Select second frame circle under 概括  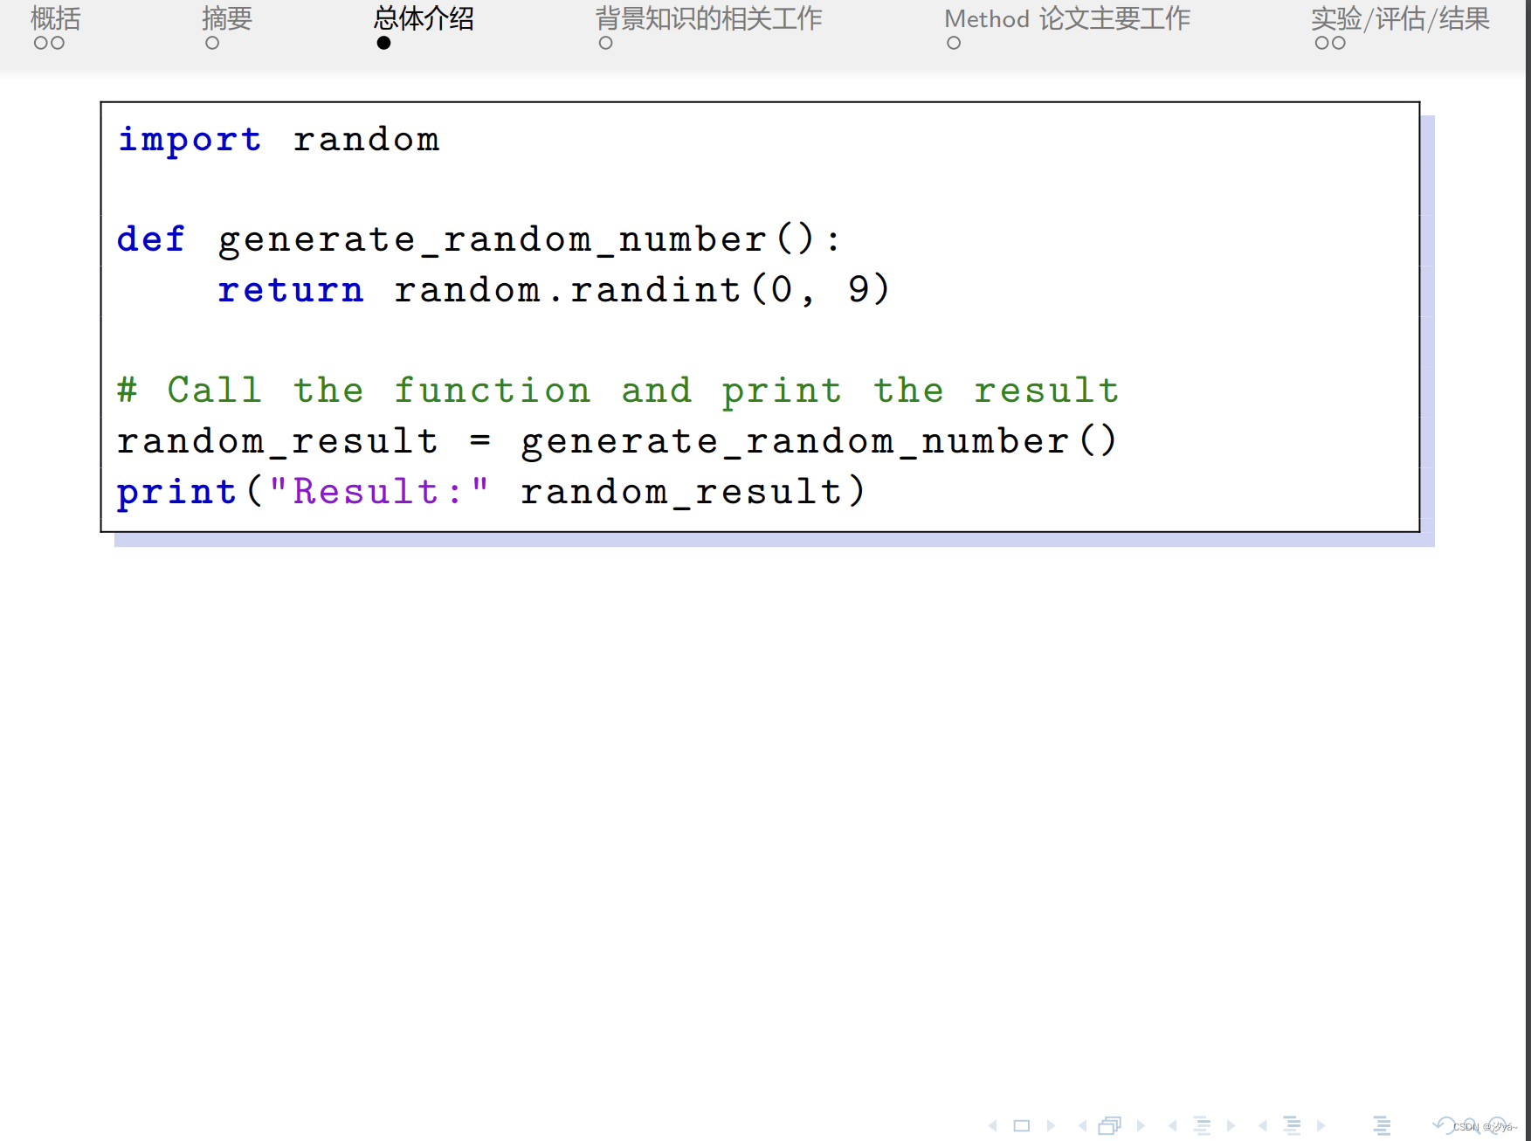point(58,43)
